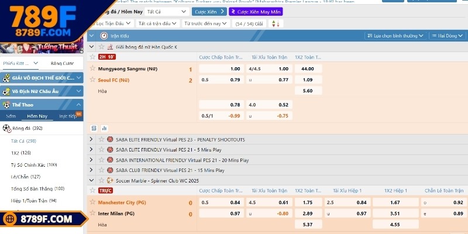Select Tổng Số Bàn Thắng (100)
The image size is (468, 234).
pyautogui.click(x=37, y=188)
